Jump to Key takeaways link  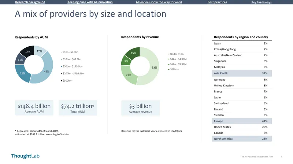pyautogui.click(x=261, y=2)
